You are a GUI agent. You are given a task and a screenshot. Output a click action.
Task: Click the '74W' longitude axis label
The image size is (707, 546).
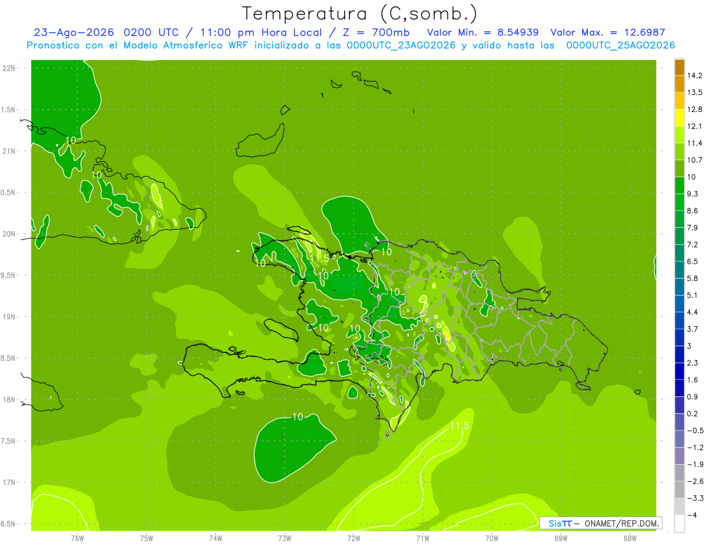[x=216, y=538]
